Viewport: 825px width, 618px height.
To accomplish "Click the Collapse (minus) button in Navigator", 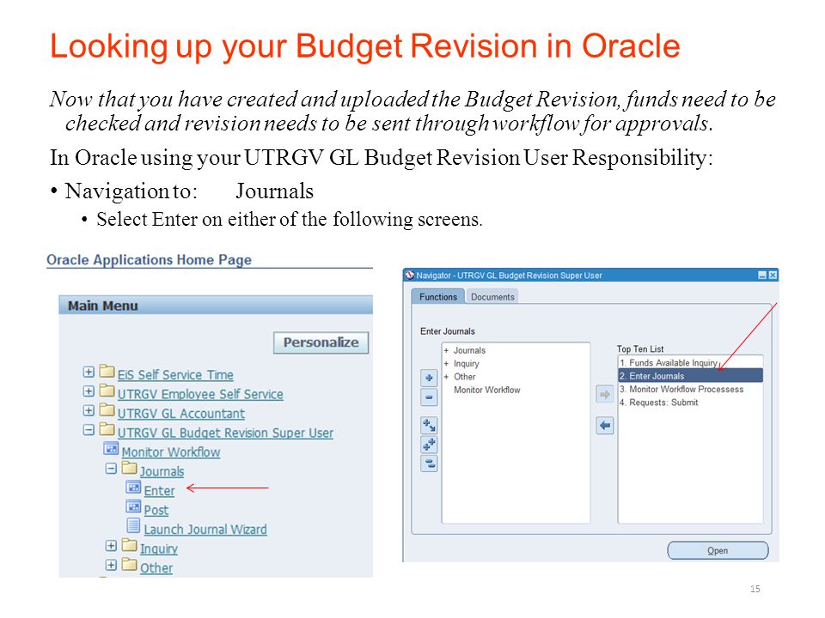I will [429, 397].
